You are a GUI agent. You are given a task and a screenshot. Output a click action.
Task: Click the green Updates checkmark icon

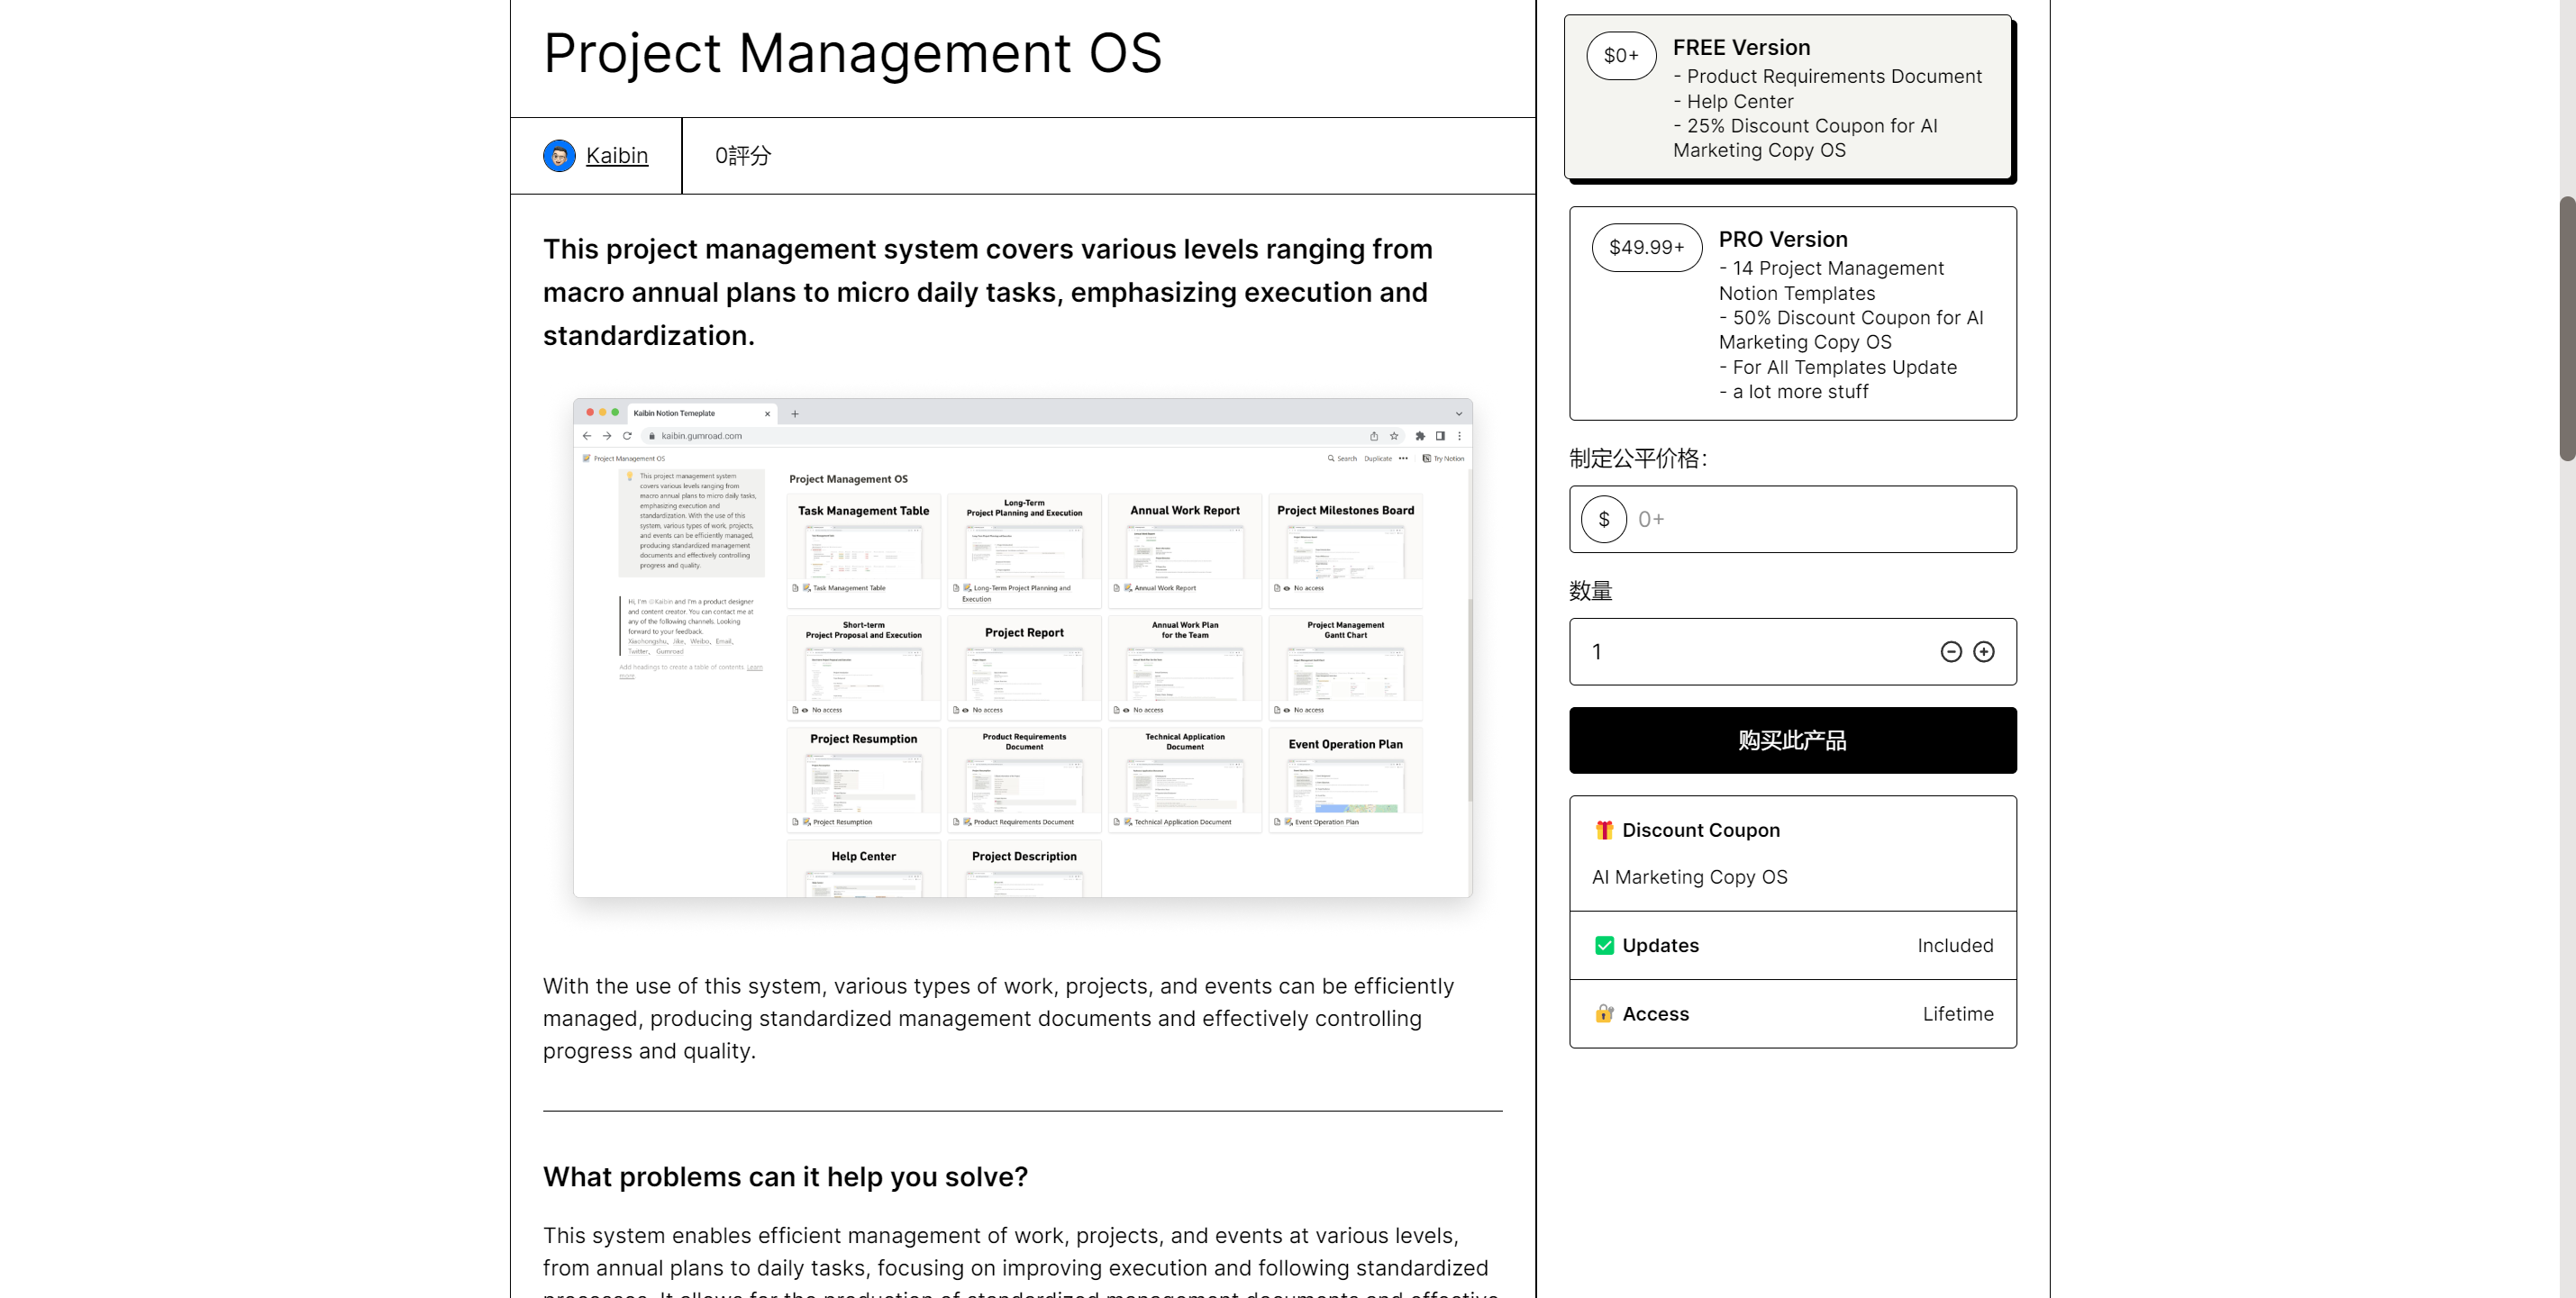(x=1604, y=946)
